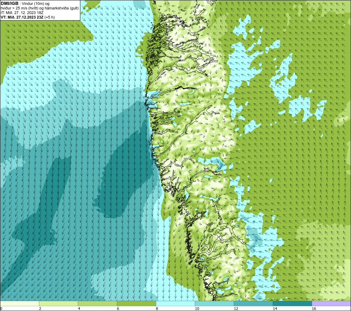Click the 14–16 m/s dark teal legend swatch
The image size is (351, 311).
292,303
